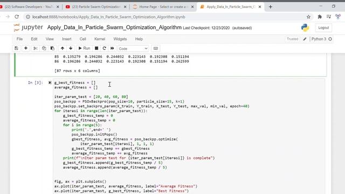Reload the page
Viewport: 345px width, 194px height.
(x=17, y=17)
